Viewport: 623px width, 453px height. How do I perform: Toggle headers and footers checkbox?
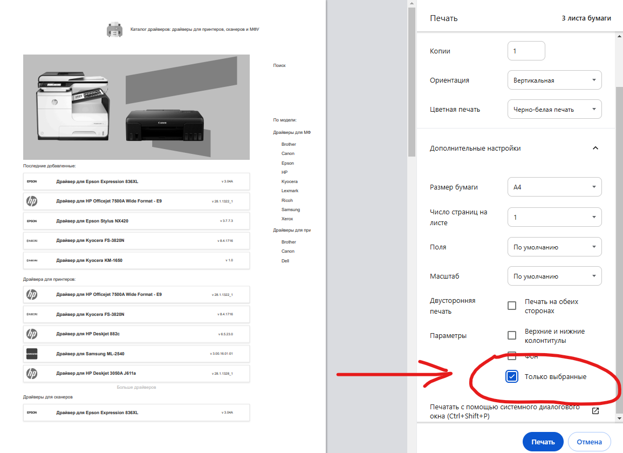[512, 335]
